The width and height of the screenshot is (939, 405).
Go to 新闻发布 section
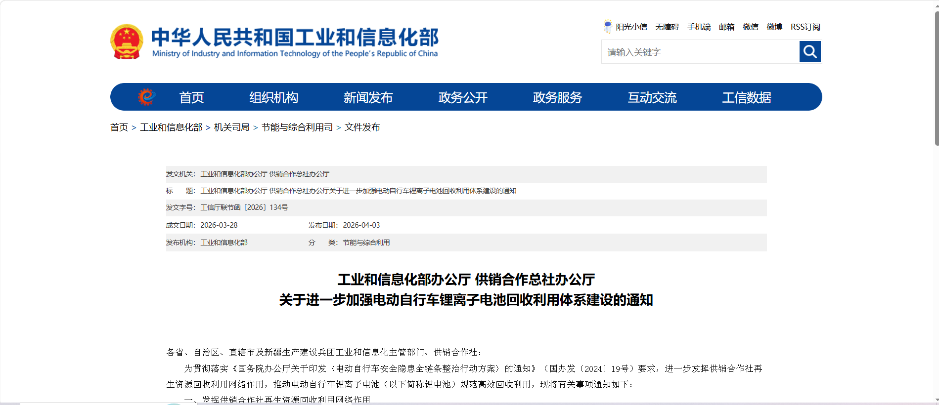coord(368,97)
